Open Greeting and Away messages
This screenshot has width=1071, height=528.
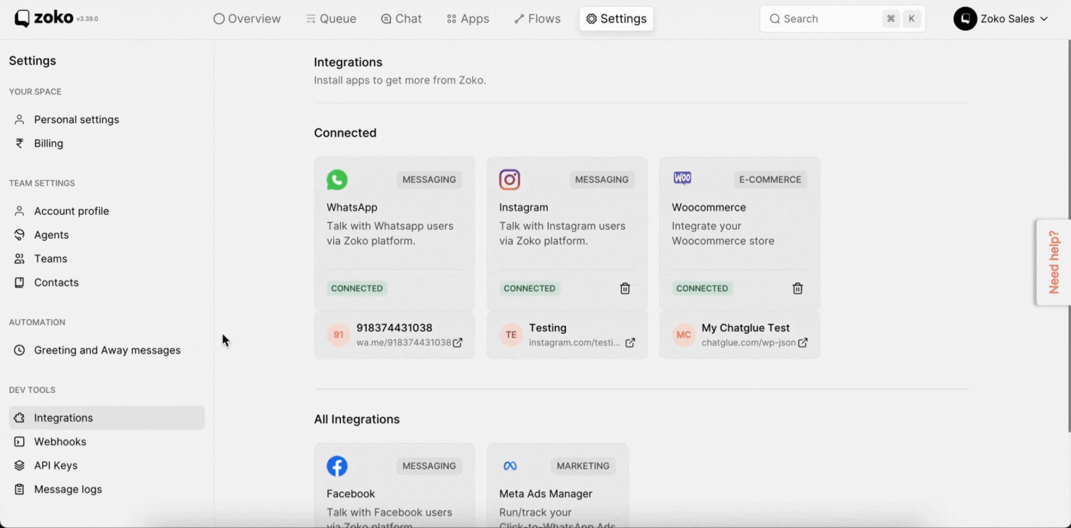106,350
